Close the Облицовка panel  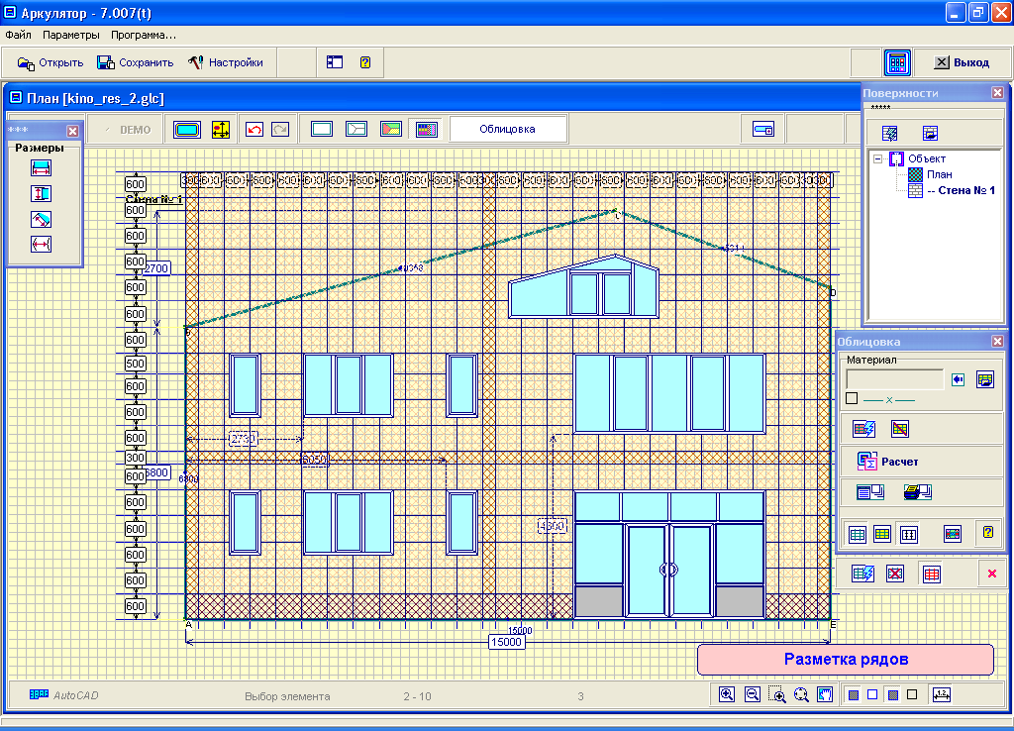pyautogui.click(x=997, y=341)
